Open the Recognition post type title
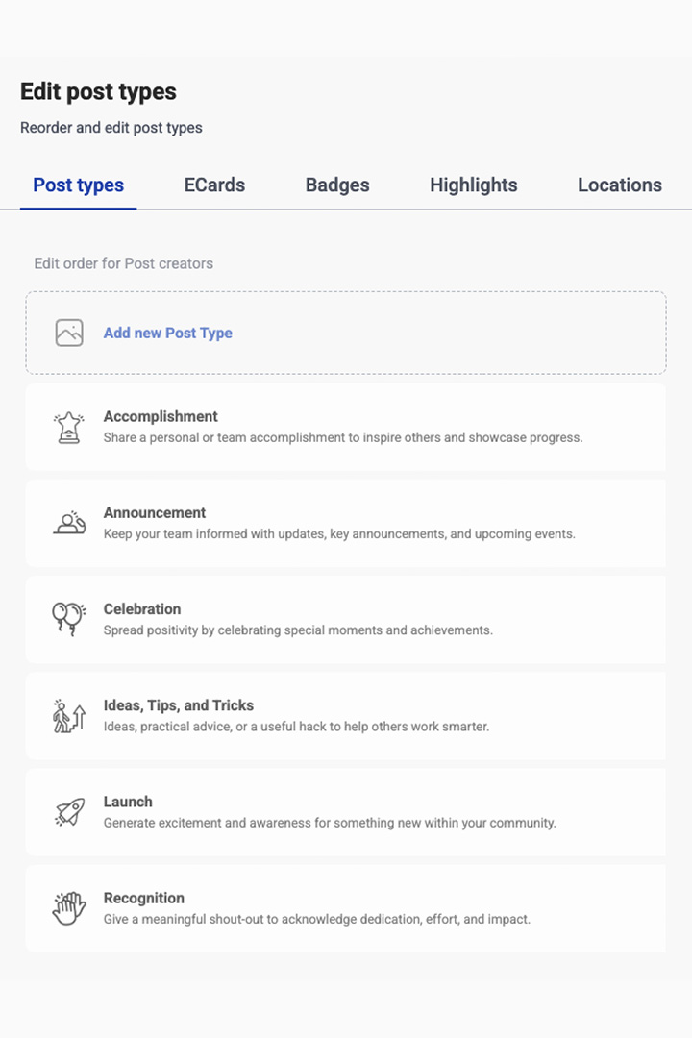The height and width of the screenshot is (1038, 692). 144,899
